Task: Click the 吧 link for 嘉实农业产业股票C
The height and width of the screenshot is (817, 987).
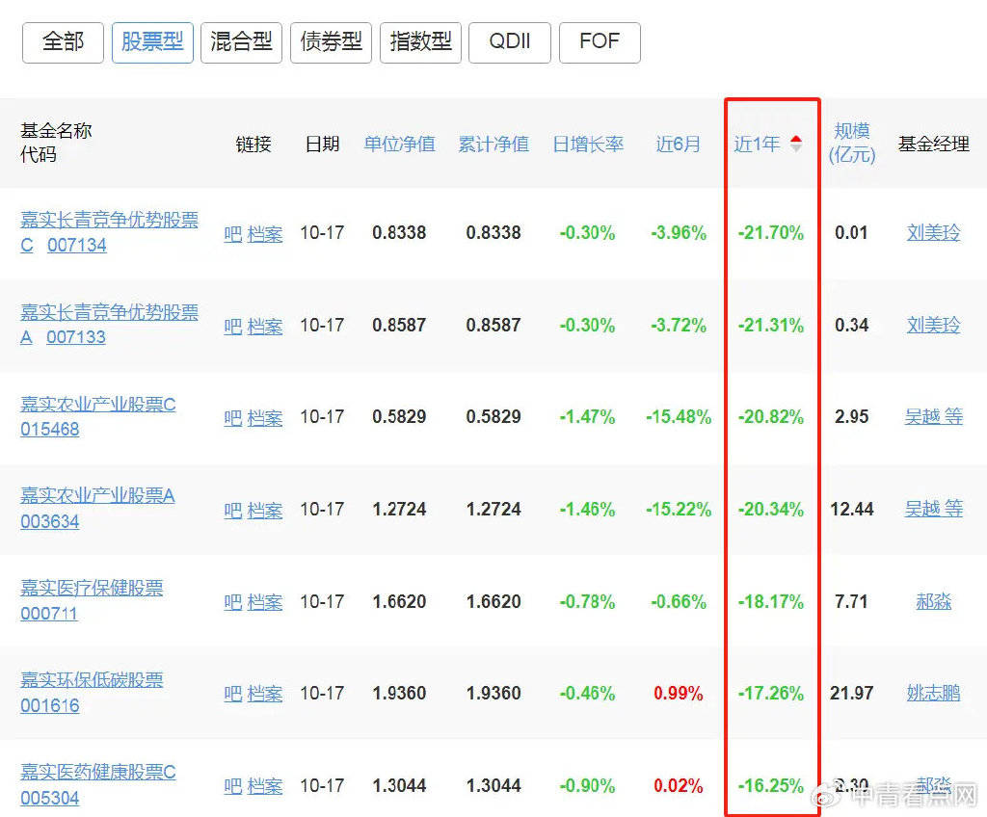Action: 231,417
